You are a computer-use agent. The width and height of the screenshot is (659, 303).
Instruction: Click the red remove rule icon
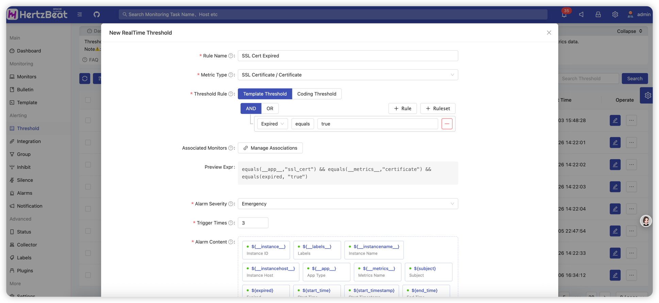447,124
